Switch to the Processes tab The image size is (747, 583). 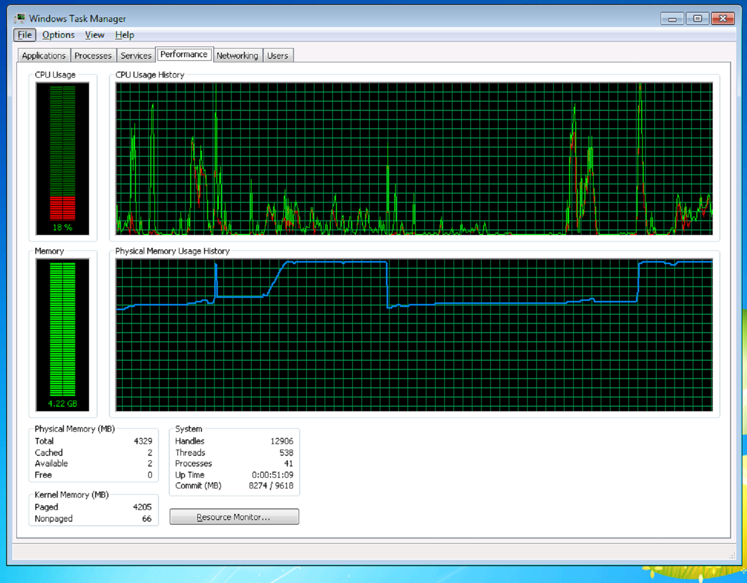tap(93, 55)
